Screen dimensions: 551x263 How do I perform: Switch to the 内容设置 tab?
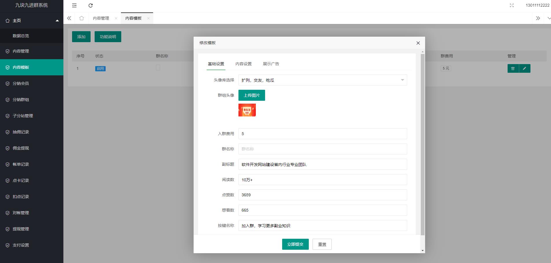[x=243, y=64]
